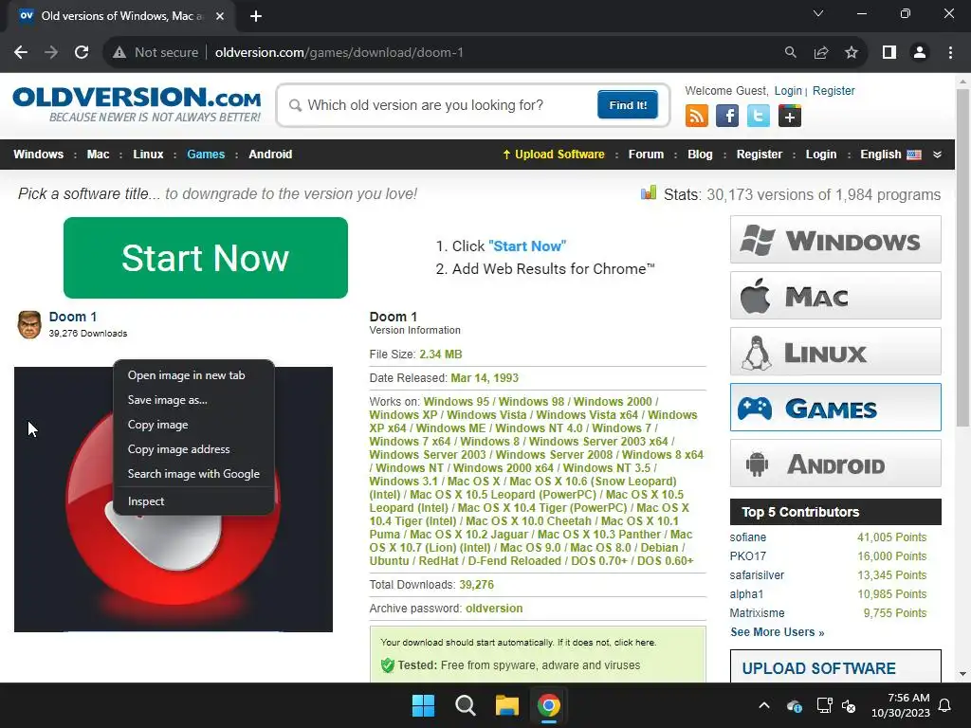Launch File Explorer from taskbar

click(x=506, y=705)
